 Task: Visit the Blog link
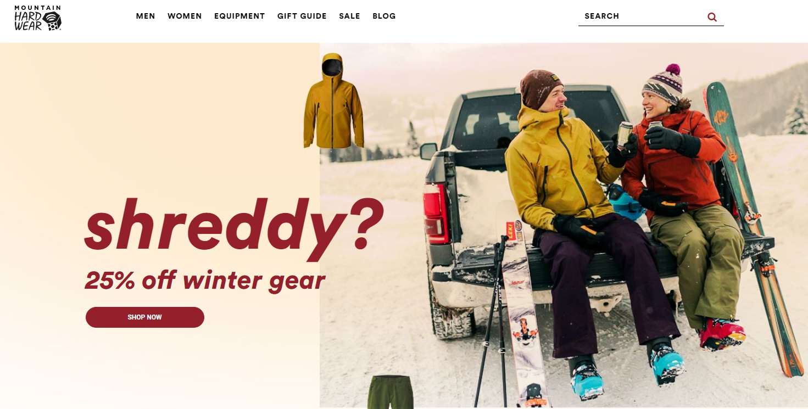[x=384, y=16]
